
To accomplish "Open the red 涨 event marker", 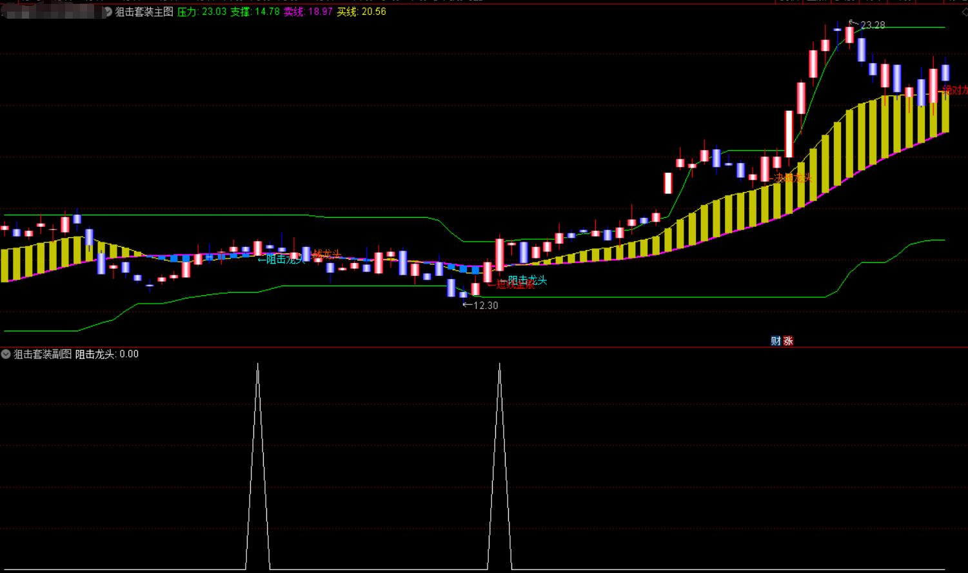I will tap(788, 341).
